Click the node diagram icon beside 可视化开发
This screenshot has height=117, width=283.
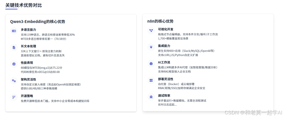coord(151,31)
